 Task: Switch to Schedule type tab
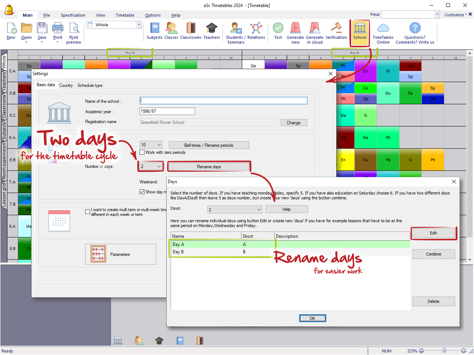[90, 85]
